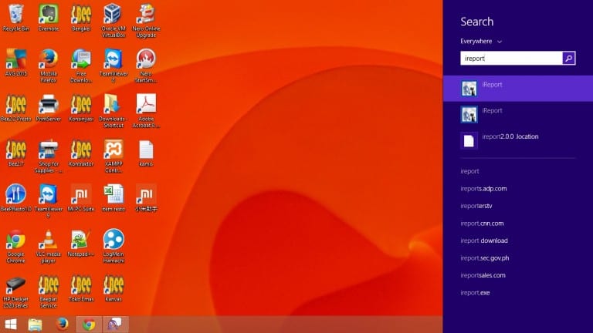The height and width of the screenshot is (333, 593).
Task: Choose the ireport.cnn.com suggestion
Action: tap(482, 223)
